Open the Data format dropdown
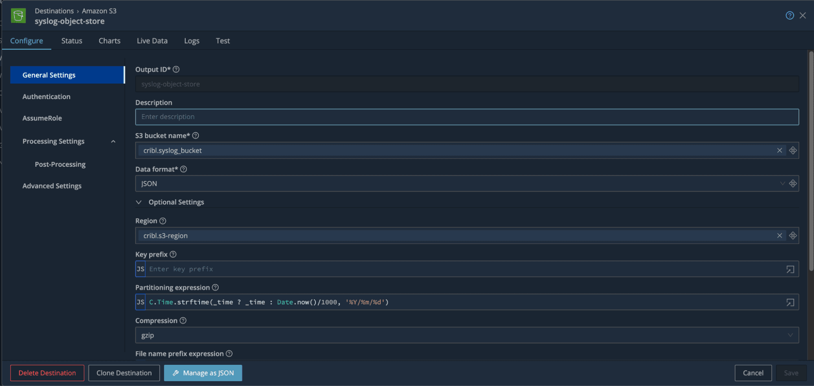 (x=782, y=183)
